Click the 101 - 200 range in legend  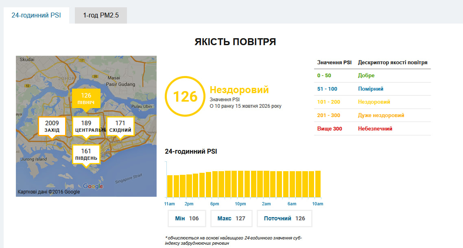coord(329,102)
